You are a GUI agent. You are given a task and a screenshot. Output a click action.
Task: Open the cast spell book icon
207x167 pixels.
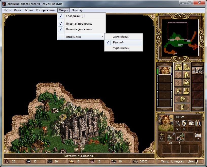[x=186, y=83]
